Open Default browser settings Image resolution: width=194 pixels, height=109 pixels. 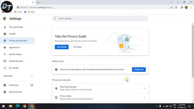16,61
